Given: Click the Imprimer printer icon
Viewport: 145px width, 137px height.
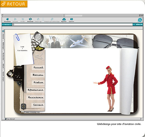Looking at the screenshot, I should (x=64, y=19).
